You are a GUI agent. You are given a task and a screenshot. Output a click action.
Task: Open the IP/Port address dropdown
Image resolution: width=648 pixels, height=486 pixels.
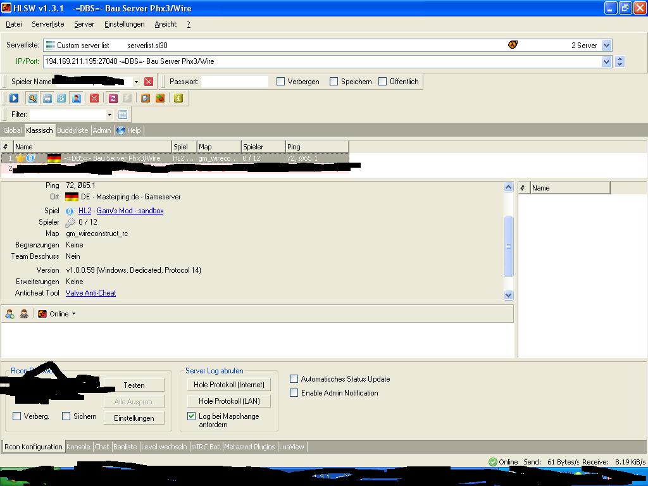(606, 61)
